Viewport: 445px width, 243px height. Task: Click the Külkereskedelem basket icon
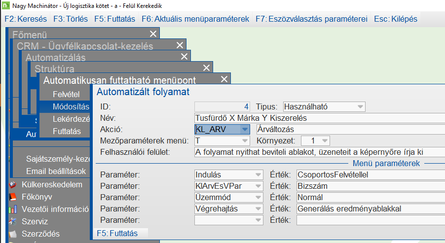point(13,185)
